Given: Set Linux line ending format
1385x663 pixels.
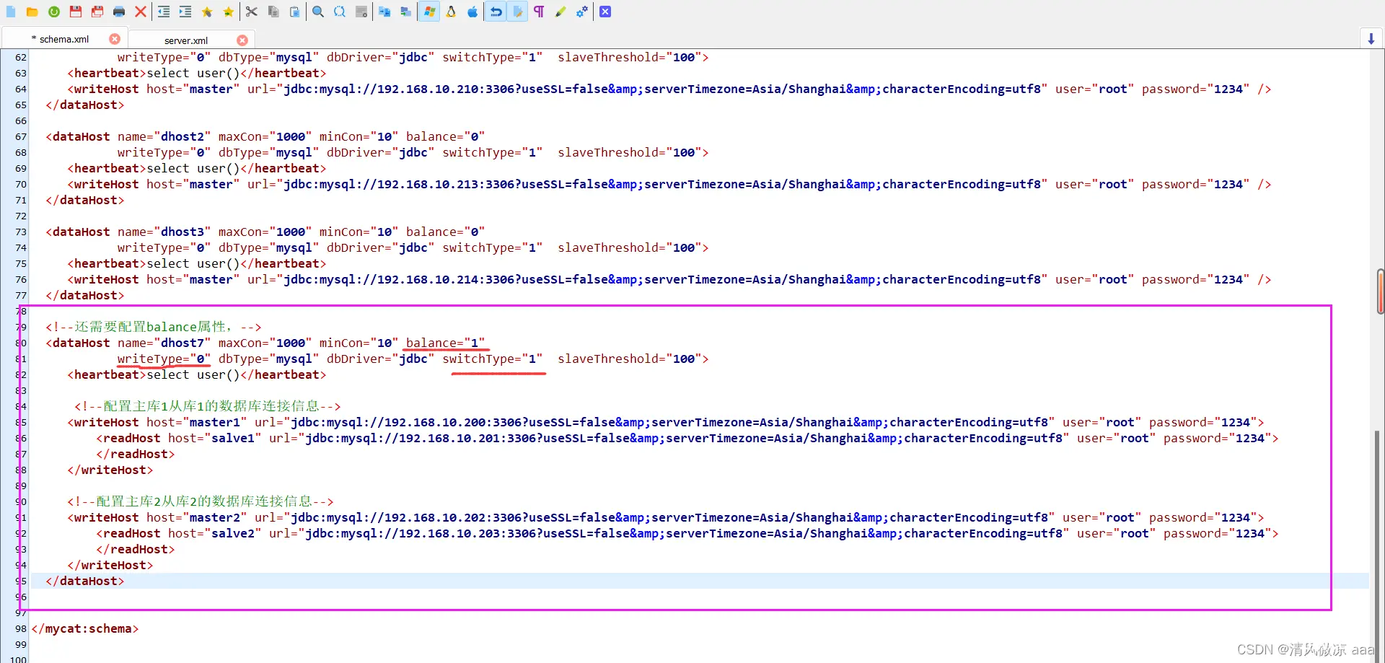Looking at the screenshot, I should [x=451, y=12].
